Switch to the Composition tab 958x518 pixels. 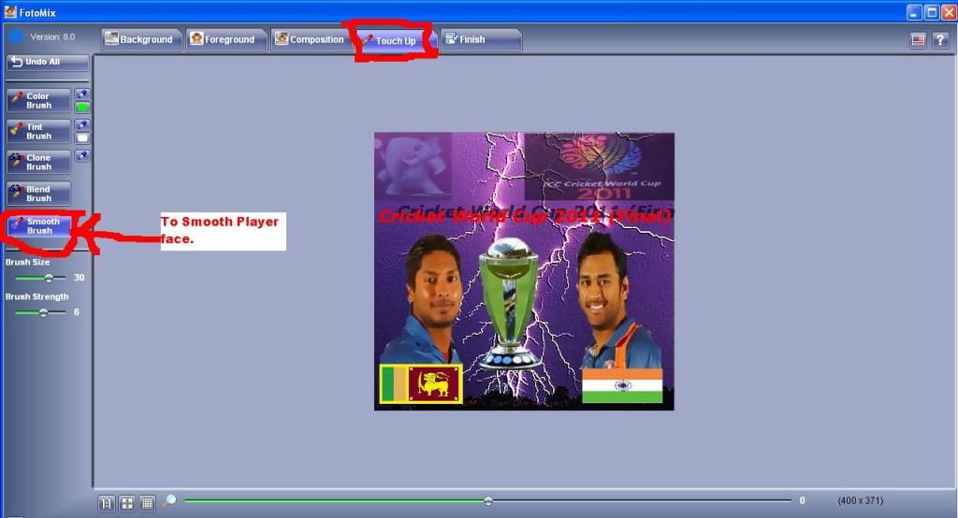[x=311, y=39]
